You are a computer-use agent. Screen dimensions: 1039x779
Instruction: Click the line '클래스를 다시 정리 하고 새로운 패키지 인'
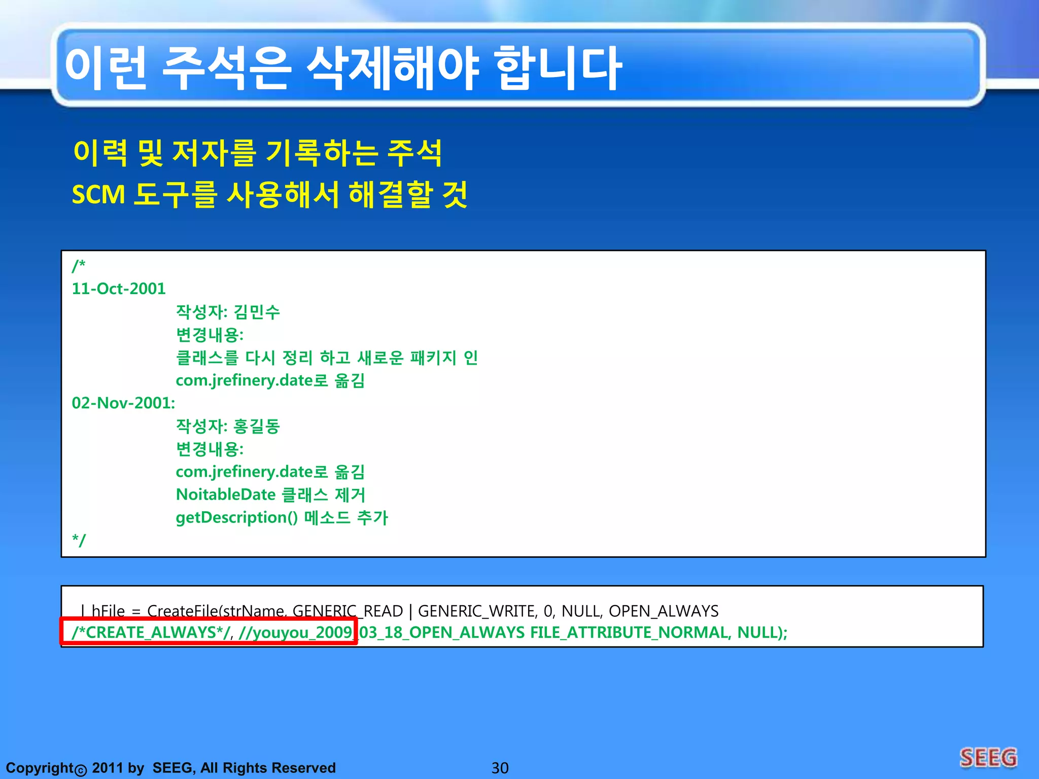tap(327, 358)
